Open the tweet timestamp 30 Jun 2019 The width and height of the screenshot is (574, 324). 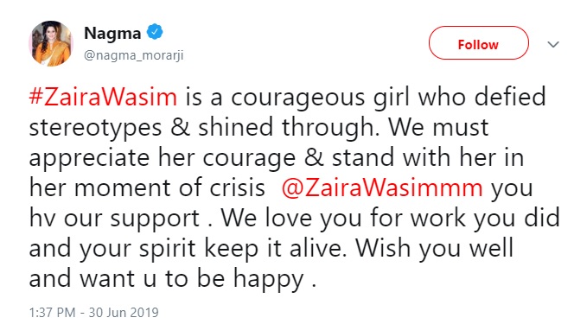(93, 312)
